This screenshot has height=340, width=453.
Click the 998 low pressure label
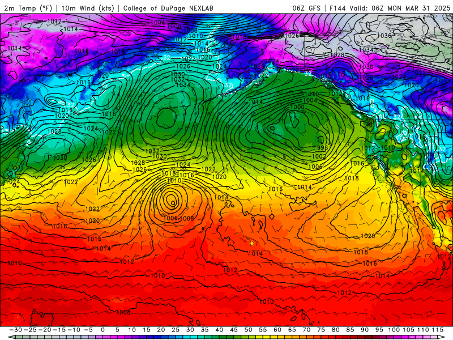322,147
